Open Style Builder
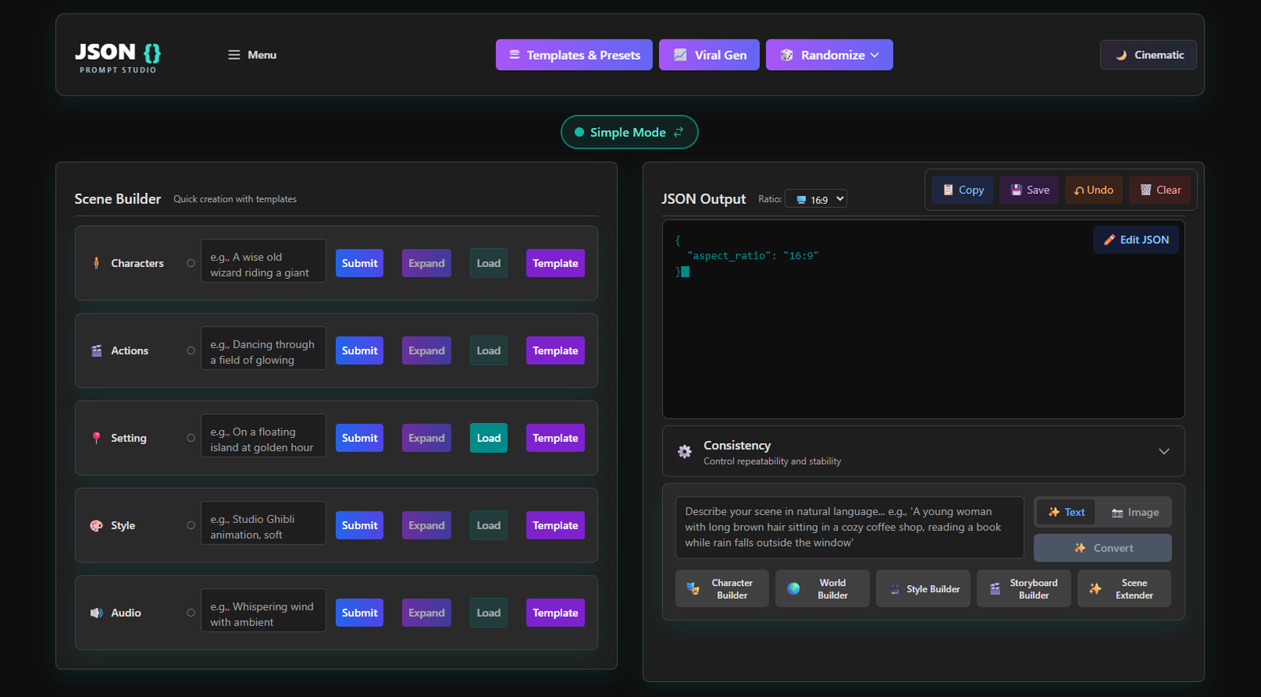The height and width of the screenshot is (697, 1261). coord(923,588)
